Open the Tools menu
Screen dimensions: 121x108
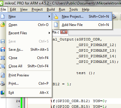point(73,9)
